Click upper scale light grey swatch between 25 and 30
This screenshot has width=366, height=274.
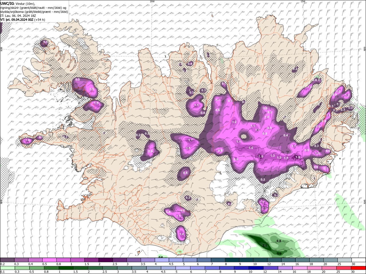344,260
